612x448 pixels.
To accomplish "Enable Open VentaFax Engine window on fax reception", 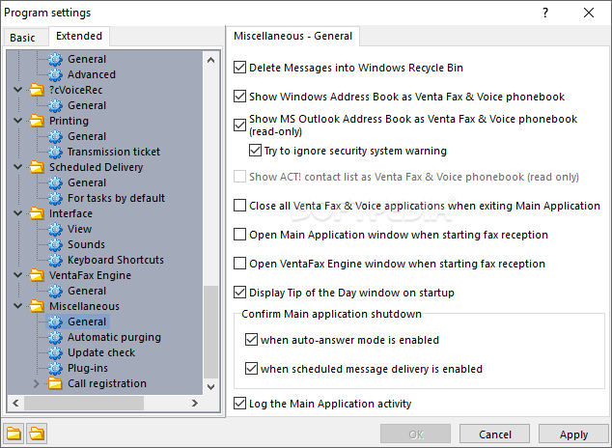I will (x=239, y=264).
